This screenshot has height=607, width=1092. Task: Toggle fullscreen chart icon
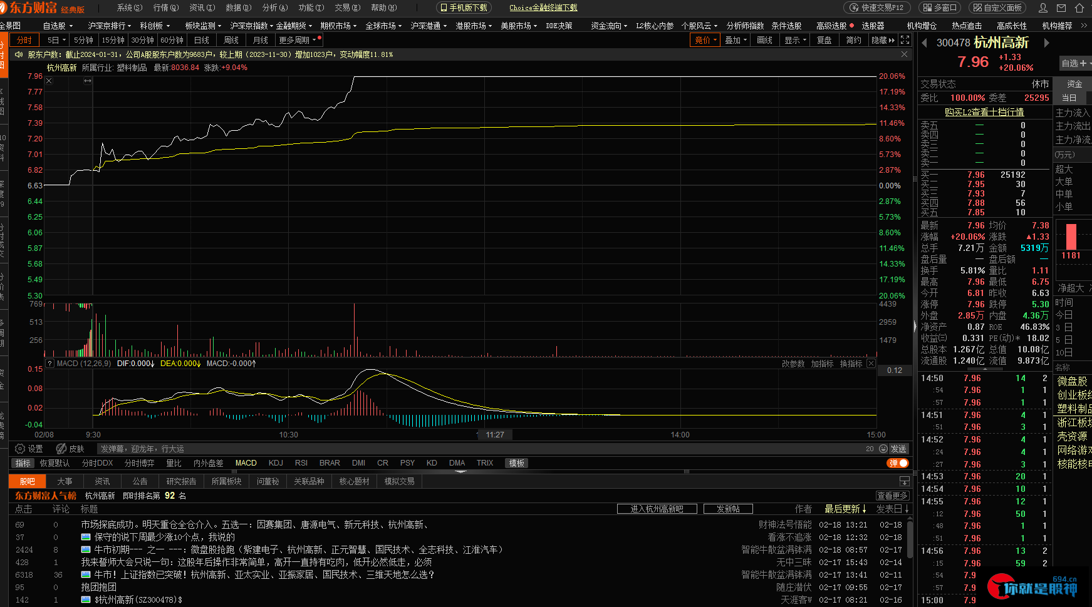click(905, 39)
